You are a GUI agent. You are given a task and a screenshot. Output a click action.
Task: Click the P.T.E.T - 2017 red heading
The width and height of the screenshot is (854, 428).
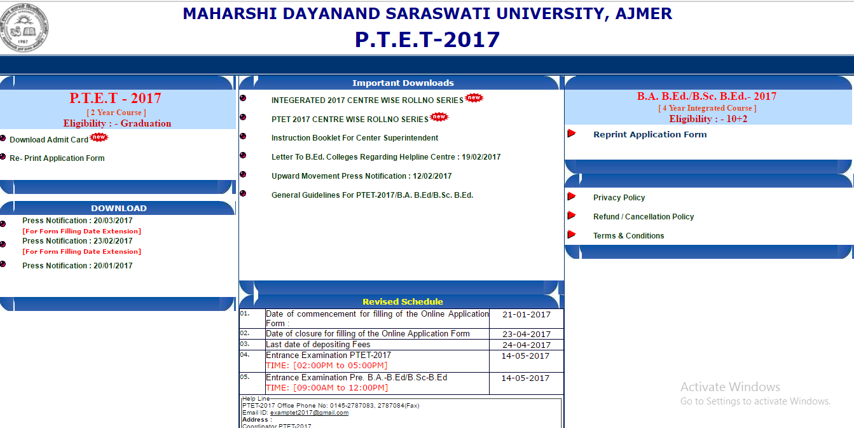[115, 99]
